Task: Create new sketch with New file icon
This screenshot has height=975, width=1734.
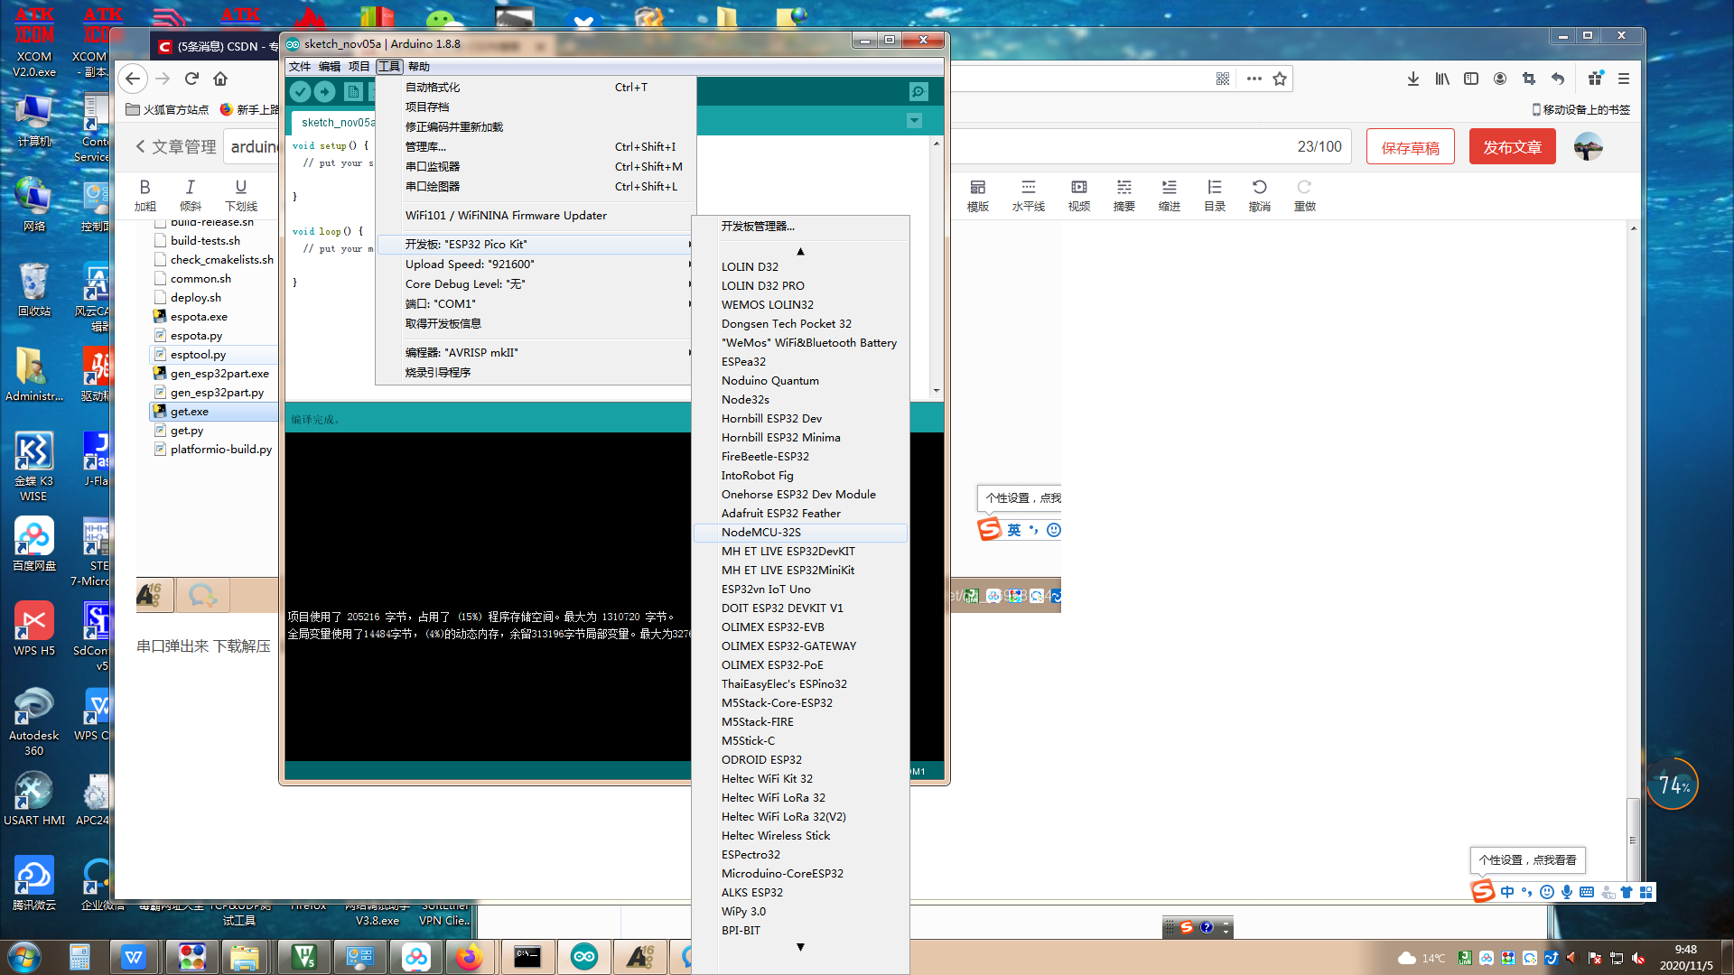Action: 353,91
